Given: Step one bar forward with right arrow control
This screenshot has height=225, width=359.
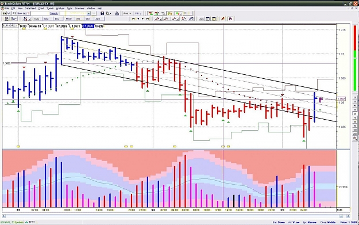Looking at the screenshot, I should [x=142, y=19].
